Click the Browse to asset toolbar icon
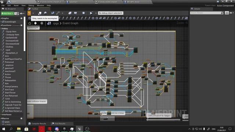Screen dimensions: 235x132 click(x=45, y=13)
